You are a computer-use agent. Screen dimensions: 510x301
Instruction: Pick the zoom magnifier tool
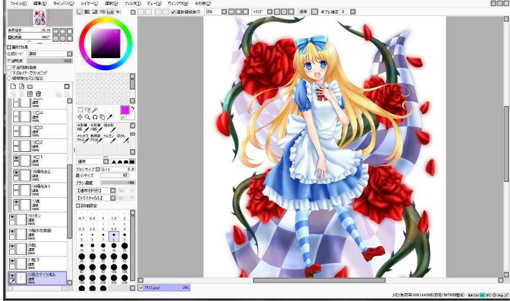click(87, 117)
